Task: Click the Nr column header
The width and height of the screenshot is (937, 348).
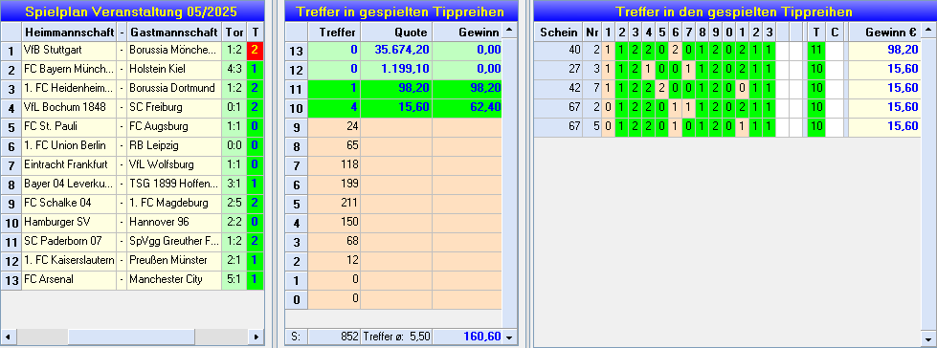Action: point(591,32)
